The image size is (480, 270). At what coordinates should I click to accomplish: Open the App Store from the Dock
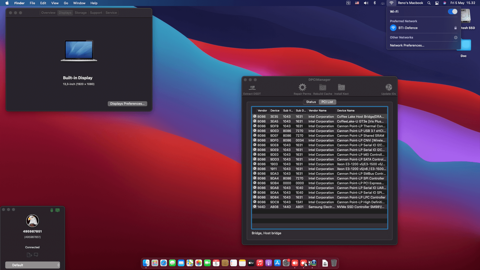coord(277,263)
